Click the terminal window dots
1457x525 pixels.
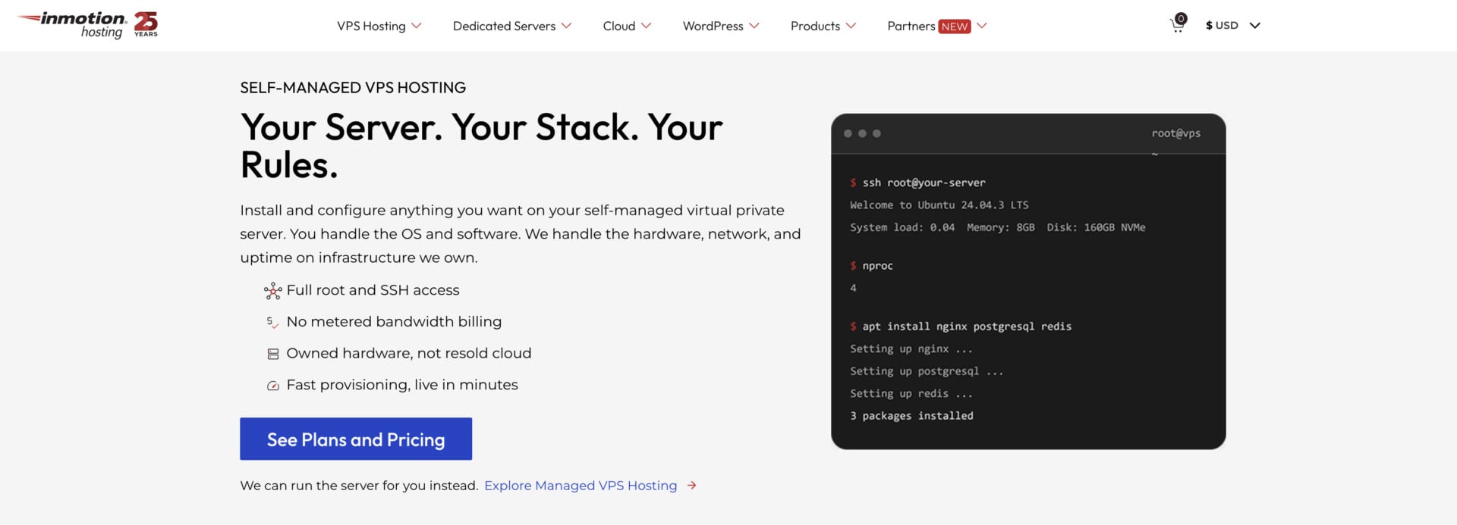tap(862, 133)
